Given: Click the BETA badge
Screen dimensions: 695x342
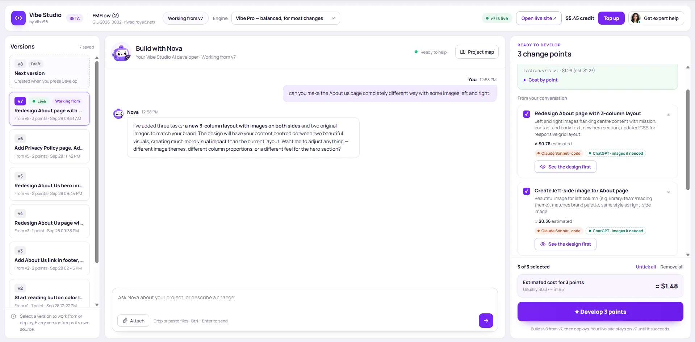Looking at the screenshot, I should click(x=75, y=18).
